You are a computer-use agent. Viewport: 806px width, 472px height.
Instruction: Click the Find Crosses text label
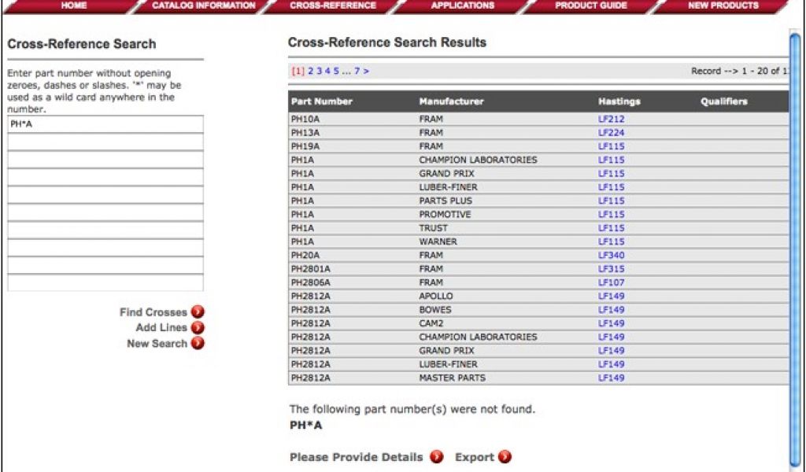click(153, 312)
